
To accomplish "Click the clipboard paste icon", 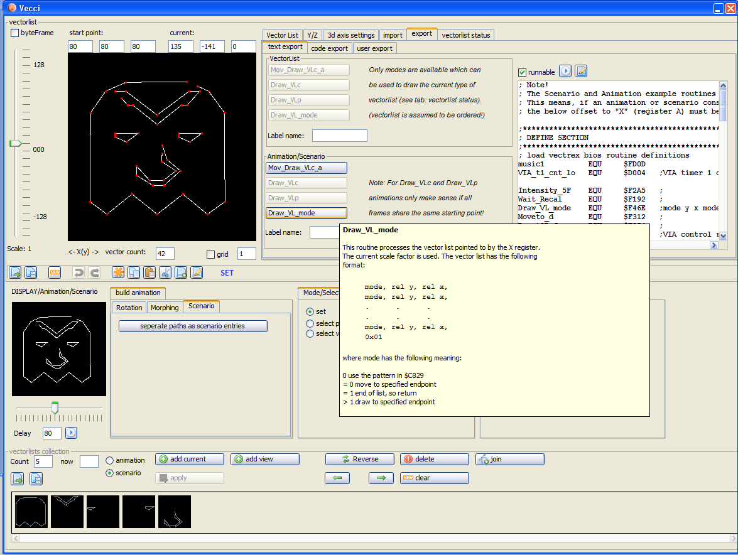I will [x=149, y=272].
